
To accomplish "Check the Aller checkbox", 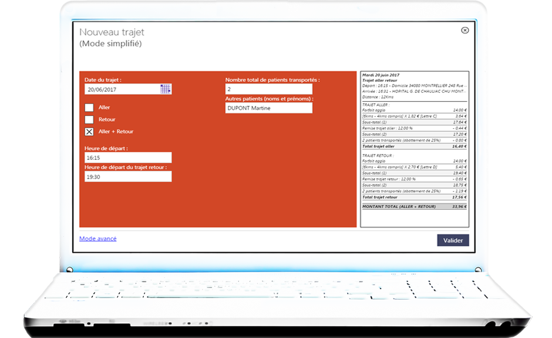I will pyautogui.click(x=89, y=108).
